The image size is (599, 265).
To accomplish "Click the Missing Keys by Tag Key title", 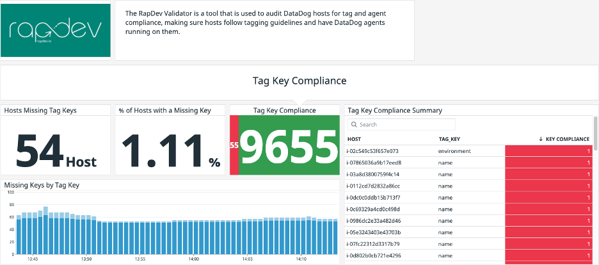I will click(42, 185).
